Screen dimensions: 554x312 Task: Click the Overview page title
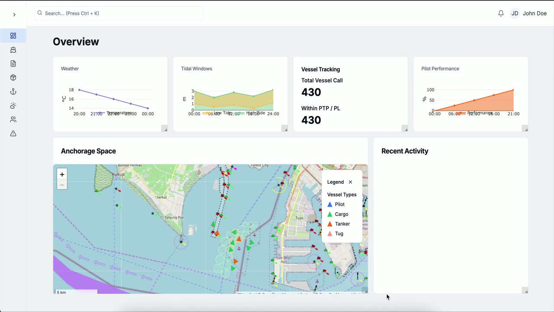click(76, 42)
